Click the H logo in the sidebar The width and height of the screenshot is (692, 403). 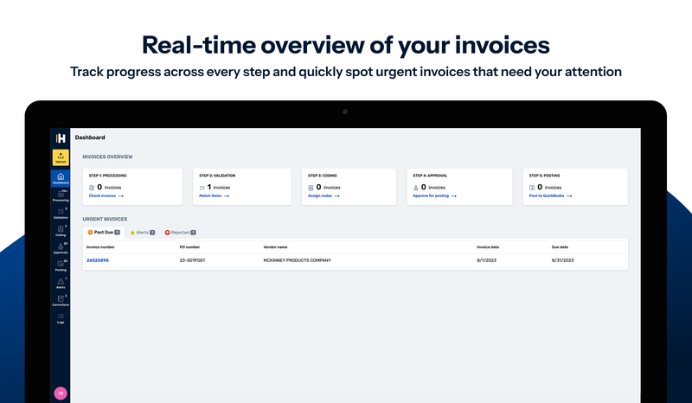click(x=61, y=138)
